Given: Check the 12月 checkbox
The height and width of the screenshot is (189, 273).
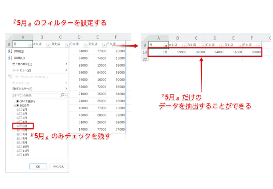Looking at the screenshot, I should 21,155.
